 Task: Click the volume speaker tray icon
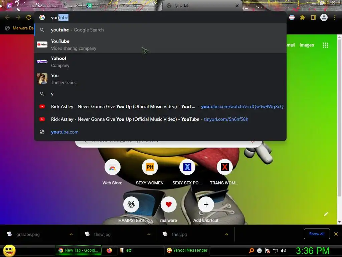[x=284, y=251]
